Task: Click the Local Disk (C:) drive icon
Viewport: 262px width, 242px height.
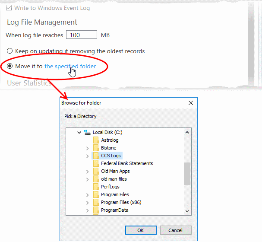Action: [x=87, y=133]
